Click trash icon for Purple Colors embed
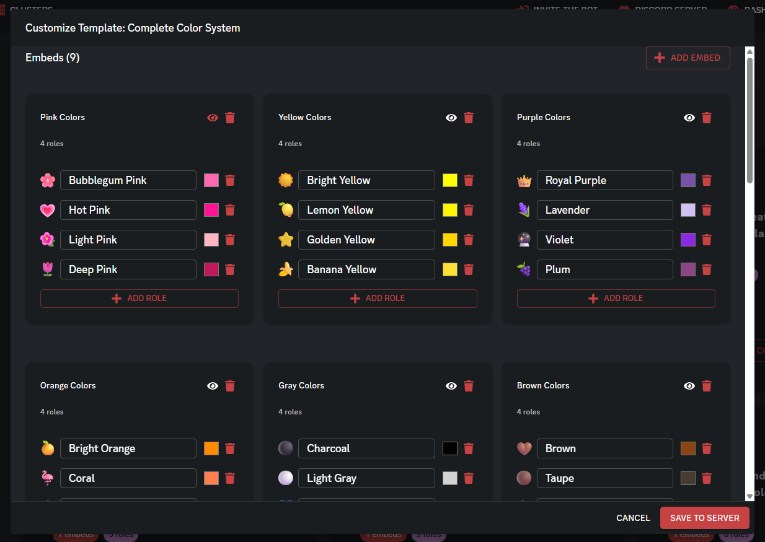 point(707,118)
